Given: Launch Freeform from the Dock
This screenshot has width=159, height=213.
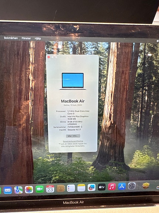Looking at the screenshot, I should [91, 187].
